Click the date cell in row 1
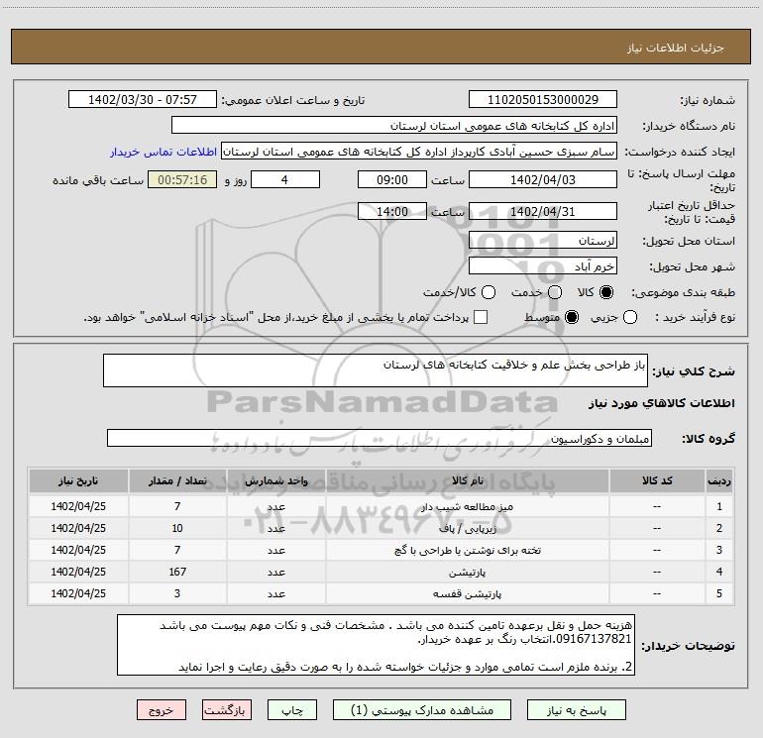 coord(78,506)
